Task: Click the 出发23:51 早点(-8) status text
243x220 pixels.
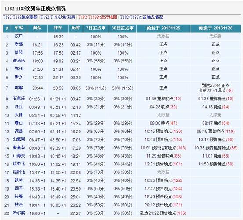Action: (x=216, y=91)
